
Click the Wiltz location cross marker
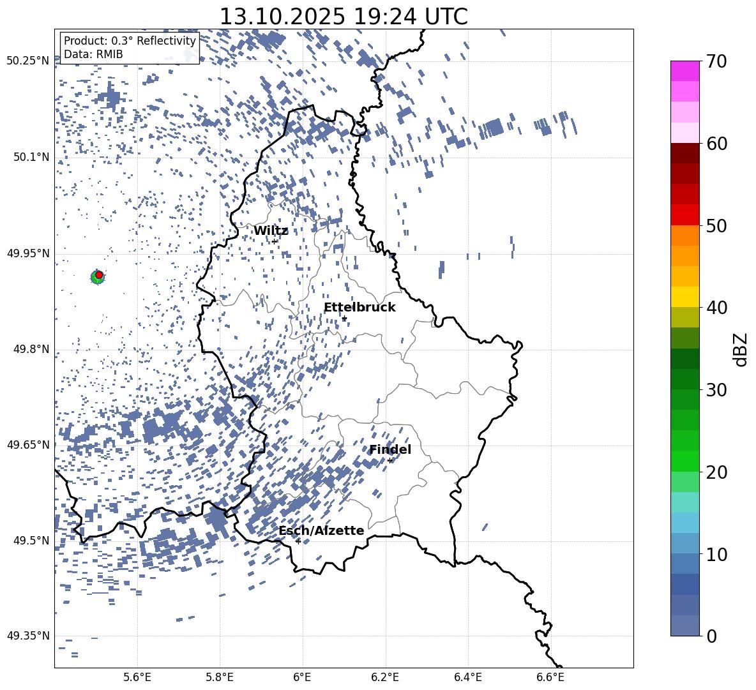274,241
